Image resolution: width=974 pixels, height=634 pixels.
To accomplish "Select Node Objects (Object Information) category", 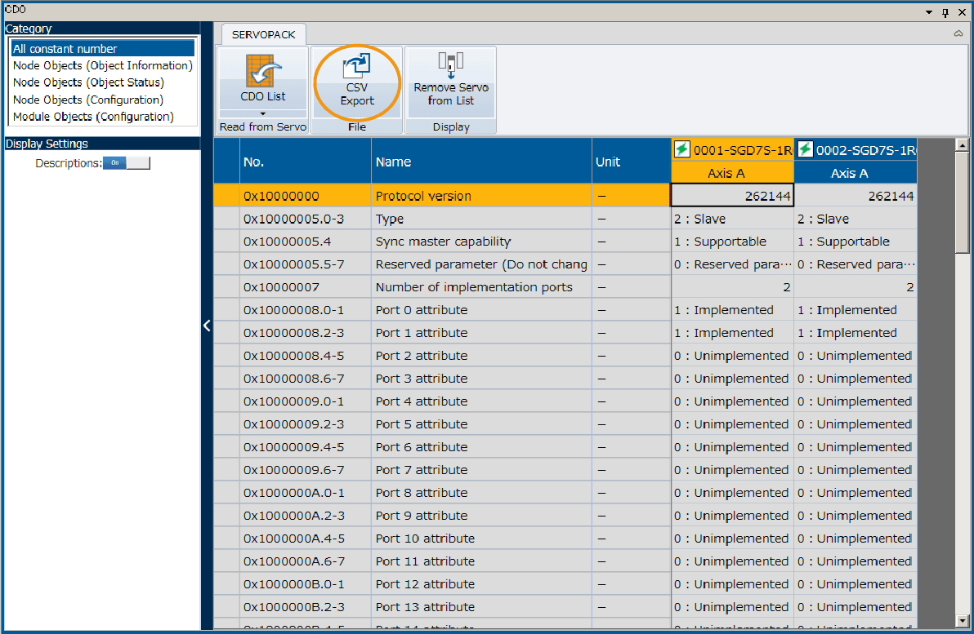I will (x=102, y=65).
